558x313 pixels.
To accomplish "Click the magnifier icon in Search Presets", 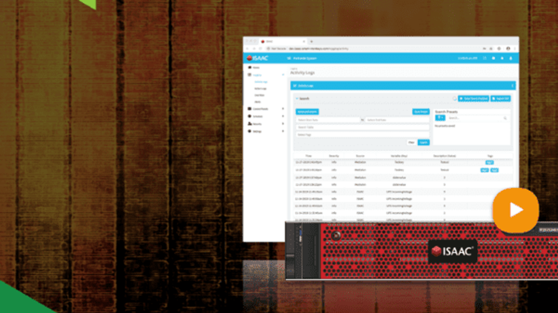I will [505, 118].
